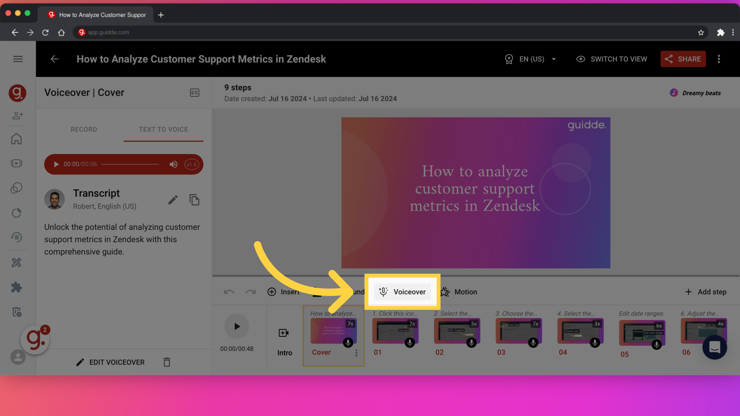This screenshot has width=740, height=416.
Task: Undo the last edit in the toolbar
Action: coord(229,292)
